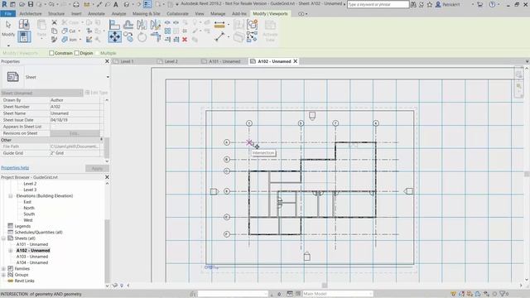Select the Modify arrow tool

[8, 28]
